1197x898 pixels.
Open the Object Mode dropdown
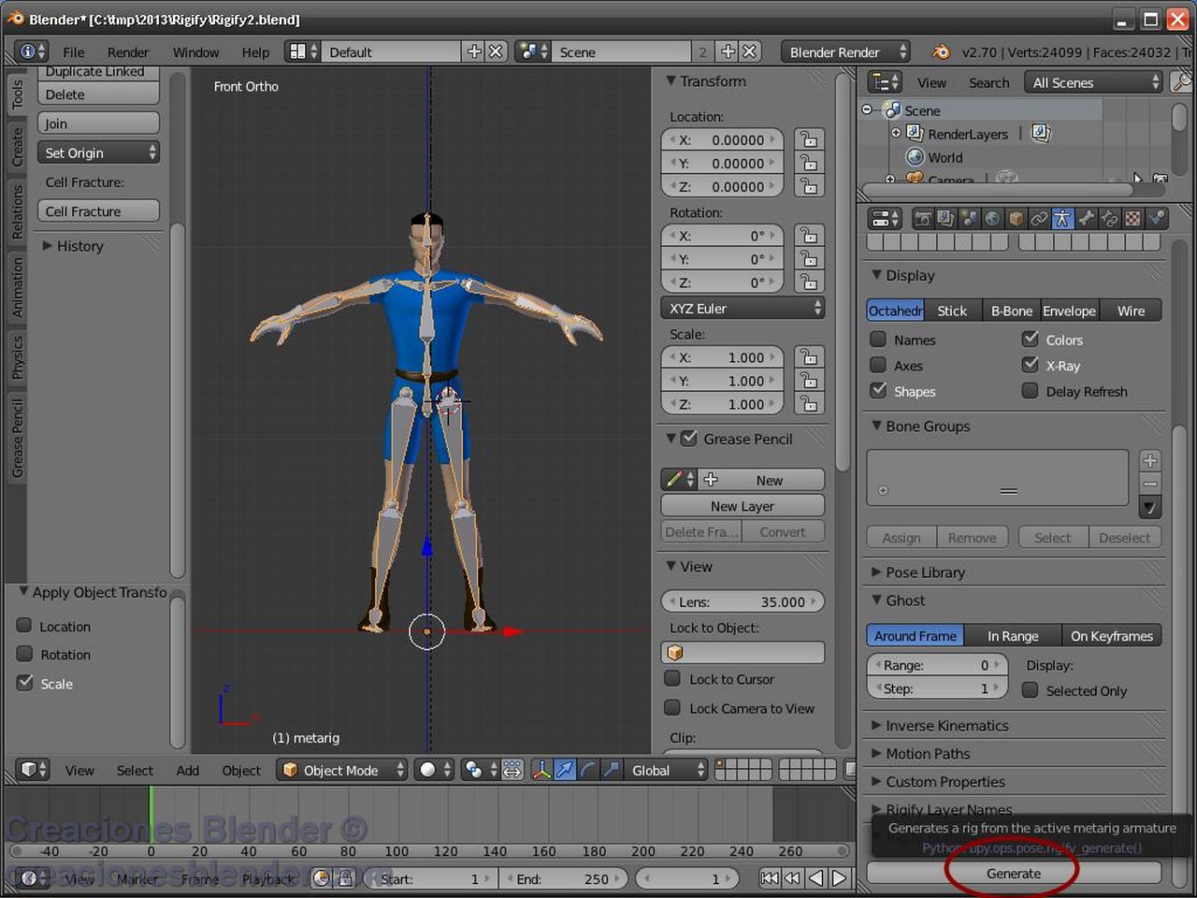click(x=341, y=770)
